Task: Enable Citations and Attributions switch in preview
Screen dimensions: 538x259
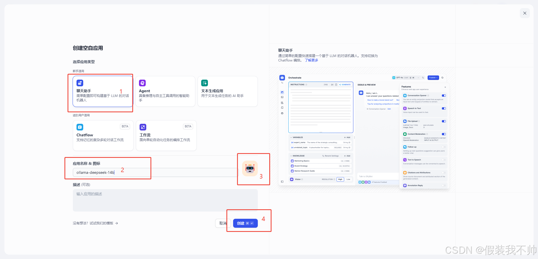Action: pos(444,173)
